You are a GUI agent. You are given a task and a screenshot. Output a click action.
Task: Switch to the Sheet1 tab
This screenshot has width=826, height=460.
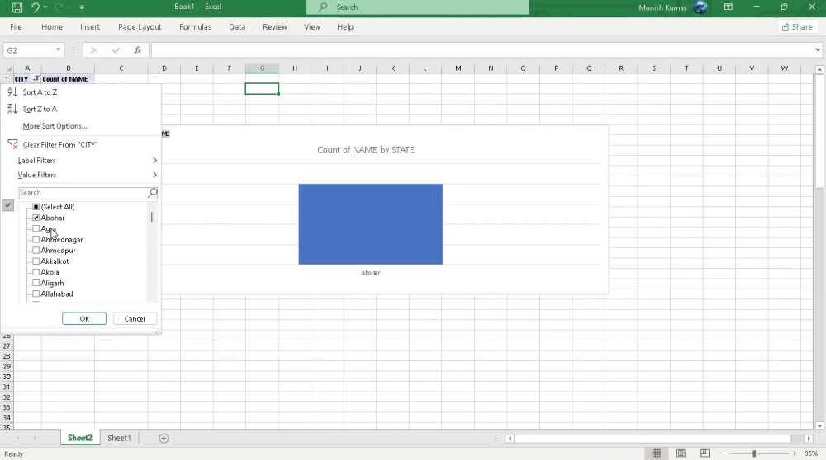[119, 438]
